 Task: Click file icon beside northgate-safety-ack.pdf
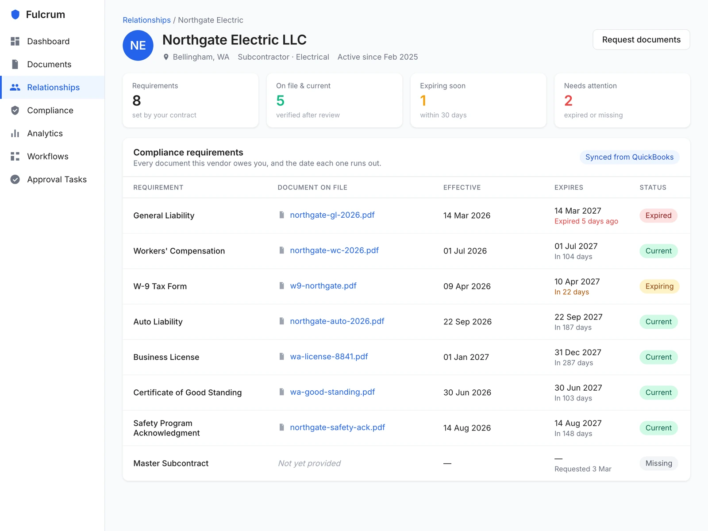(x=281, y=427)
